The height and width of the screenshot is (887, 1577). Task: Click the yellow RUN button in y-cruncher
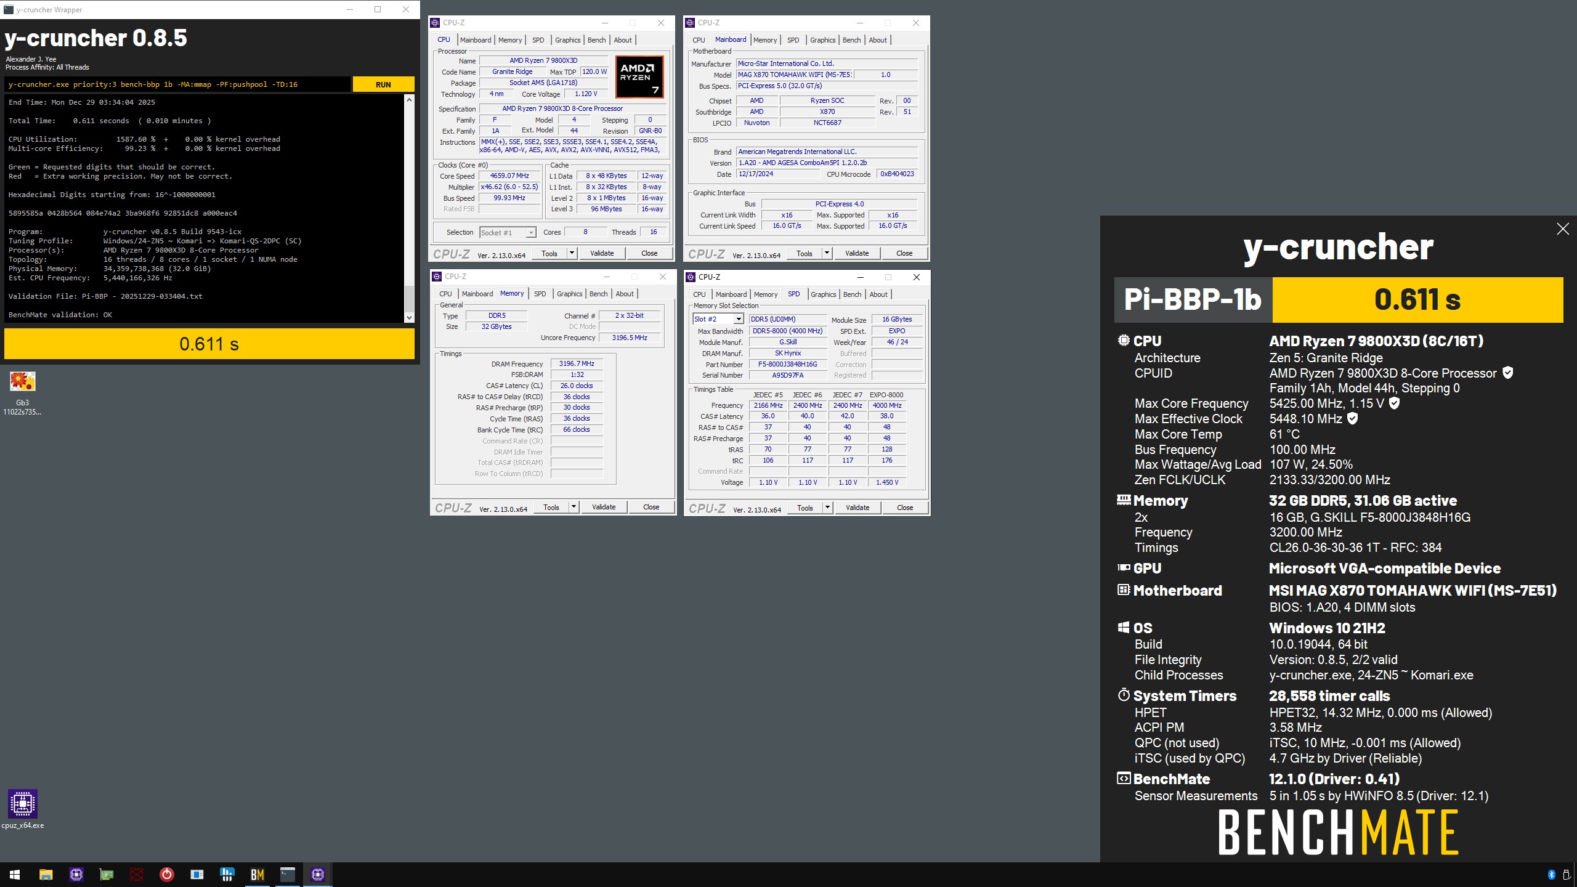[383, 84]
